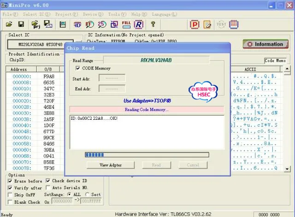Click the reading progress bar

tap(147, 155)
